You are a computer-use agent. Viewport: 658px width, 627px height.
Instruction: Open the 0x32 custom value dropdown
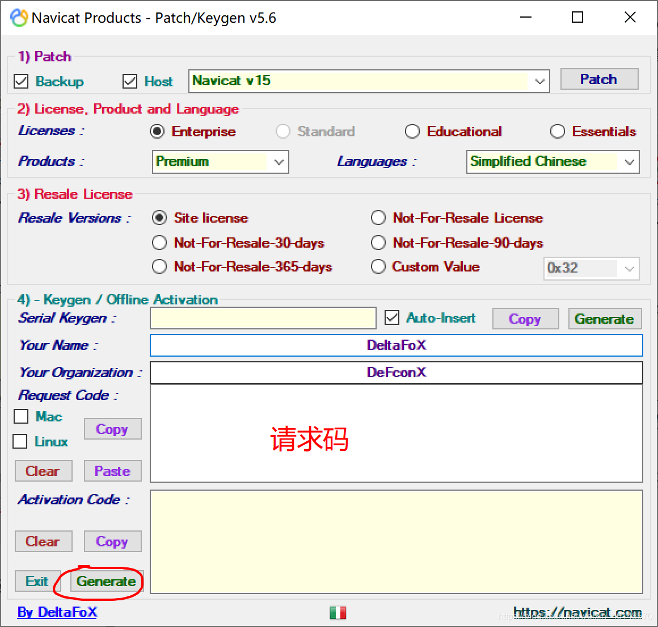coord(591,268)
